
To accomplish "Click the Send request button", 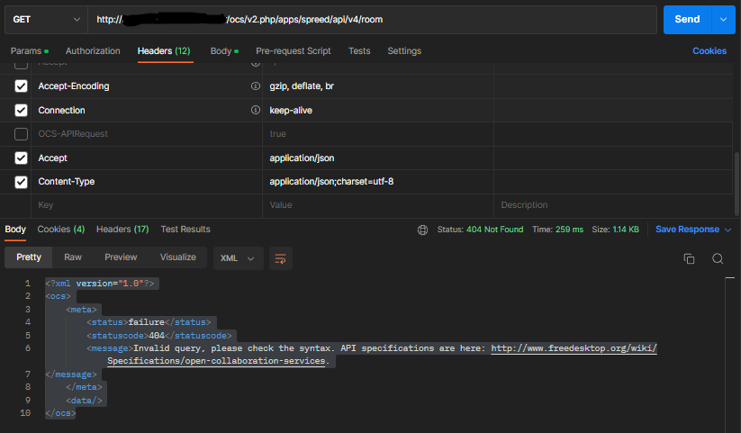I will [687, 20].
